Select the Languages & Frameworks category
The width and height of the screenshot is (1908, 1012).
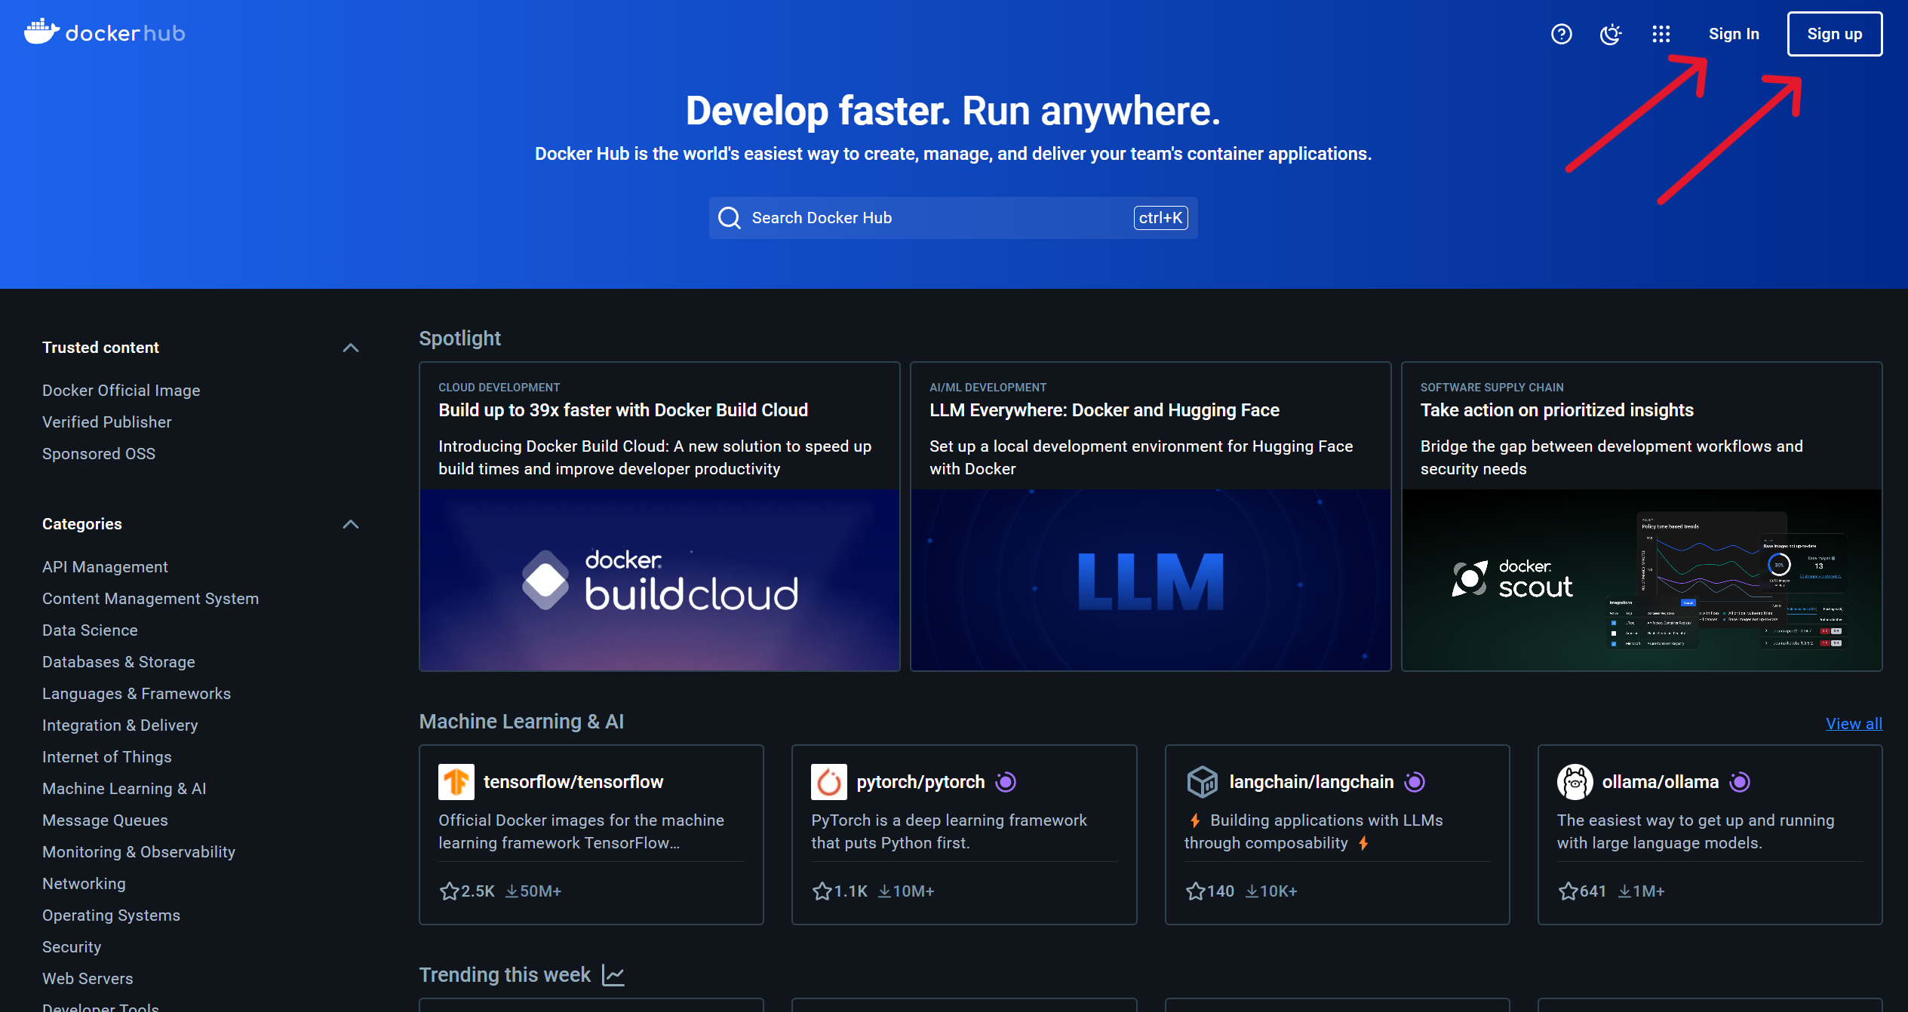[x=137, y=694]
